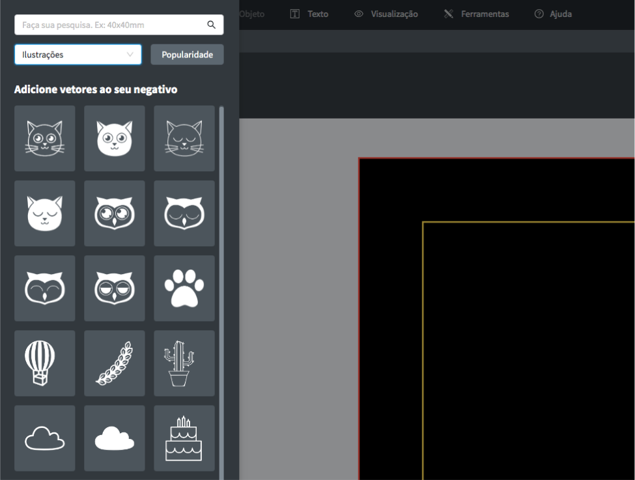Add the outlined cloud illustration
Viewport: 635px width, 480px height.
pyautogui.click(x=44, y=438)
